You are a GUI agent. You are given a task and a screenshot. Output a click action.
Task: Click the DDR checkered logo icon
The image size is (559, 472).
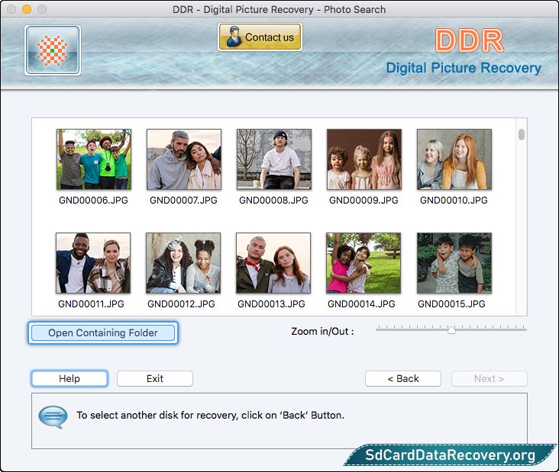(52, 50)
